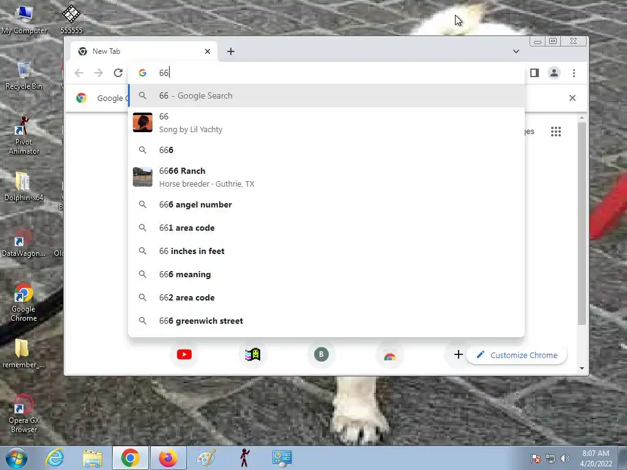Click the Chrome forward arrow
Viewport: 627px width, 470px height.
[99, 73]
